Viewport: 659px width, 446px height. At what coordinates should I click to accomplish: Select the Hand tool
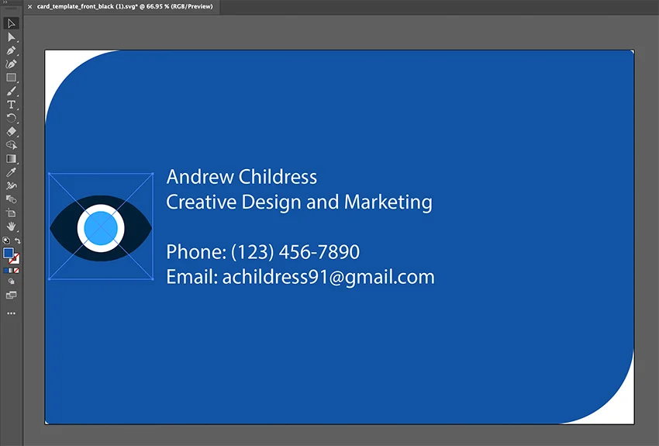11,226
